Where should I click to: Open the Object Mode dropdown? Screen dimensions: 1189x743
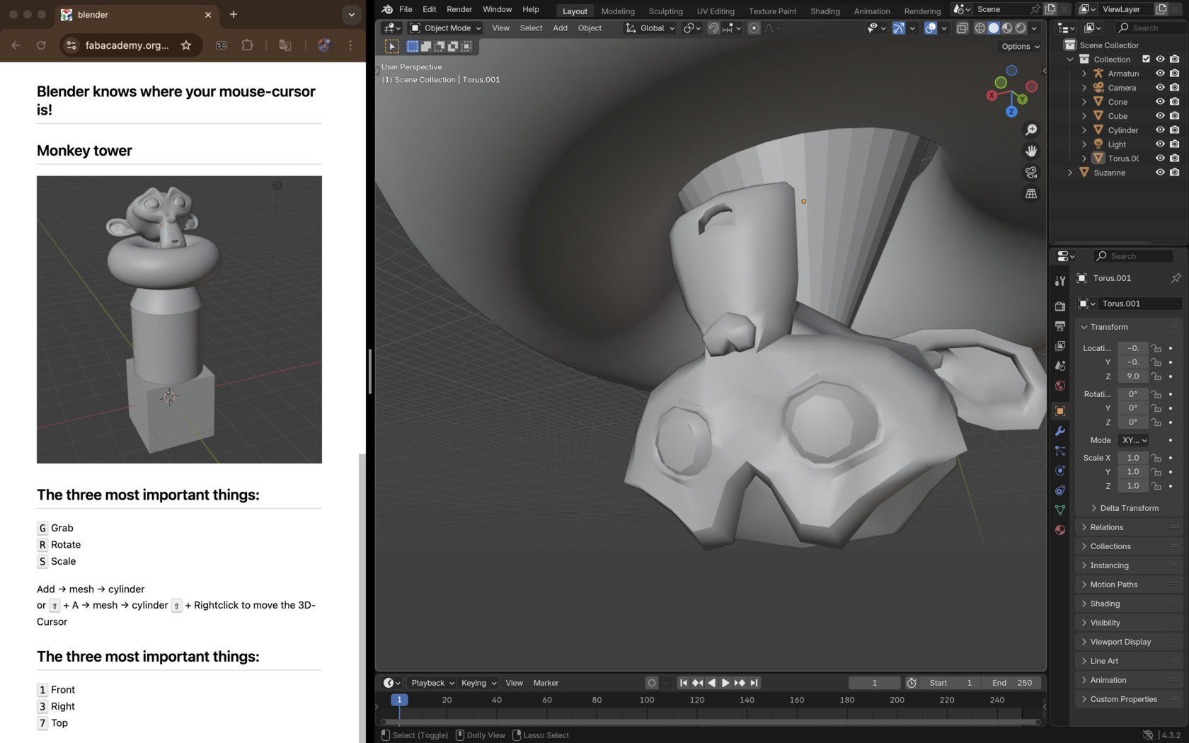[446, 28]
